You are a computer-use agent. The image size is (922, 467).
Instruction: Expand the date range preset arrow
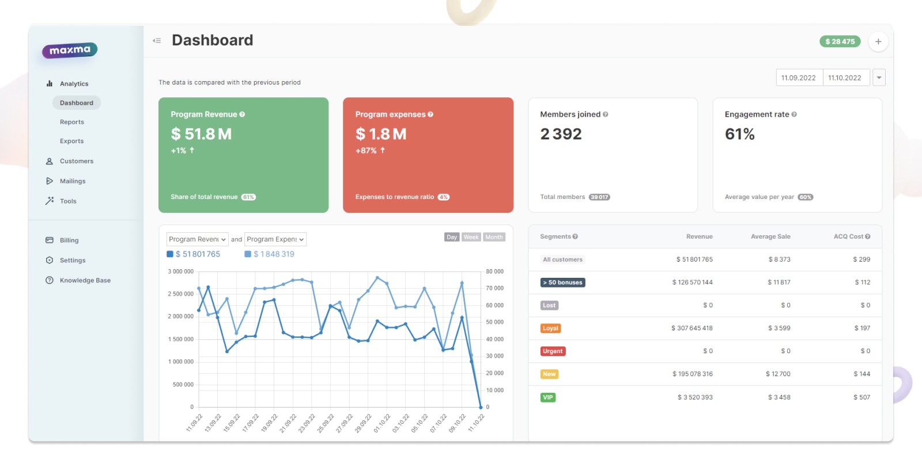879,78
